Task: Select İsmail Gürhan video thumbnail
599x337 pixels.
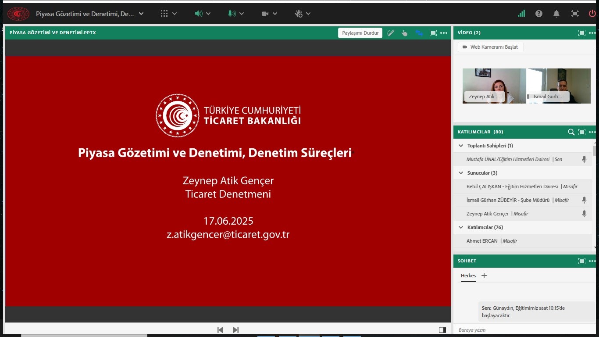Action: pyautogui.click(x=559, y=86)
